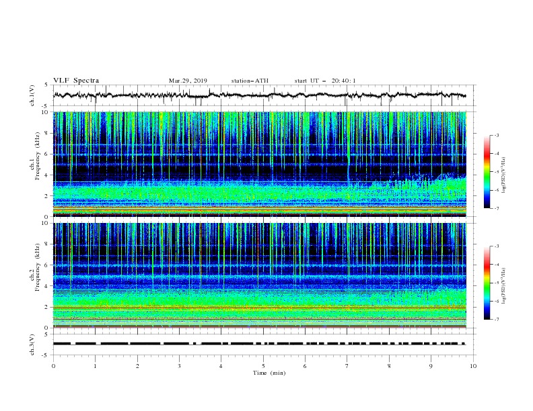Click the "ch.1(V)" waveform axis label
This screenshot has width=533, height=411.
tap(32, 95)
